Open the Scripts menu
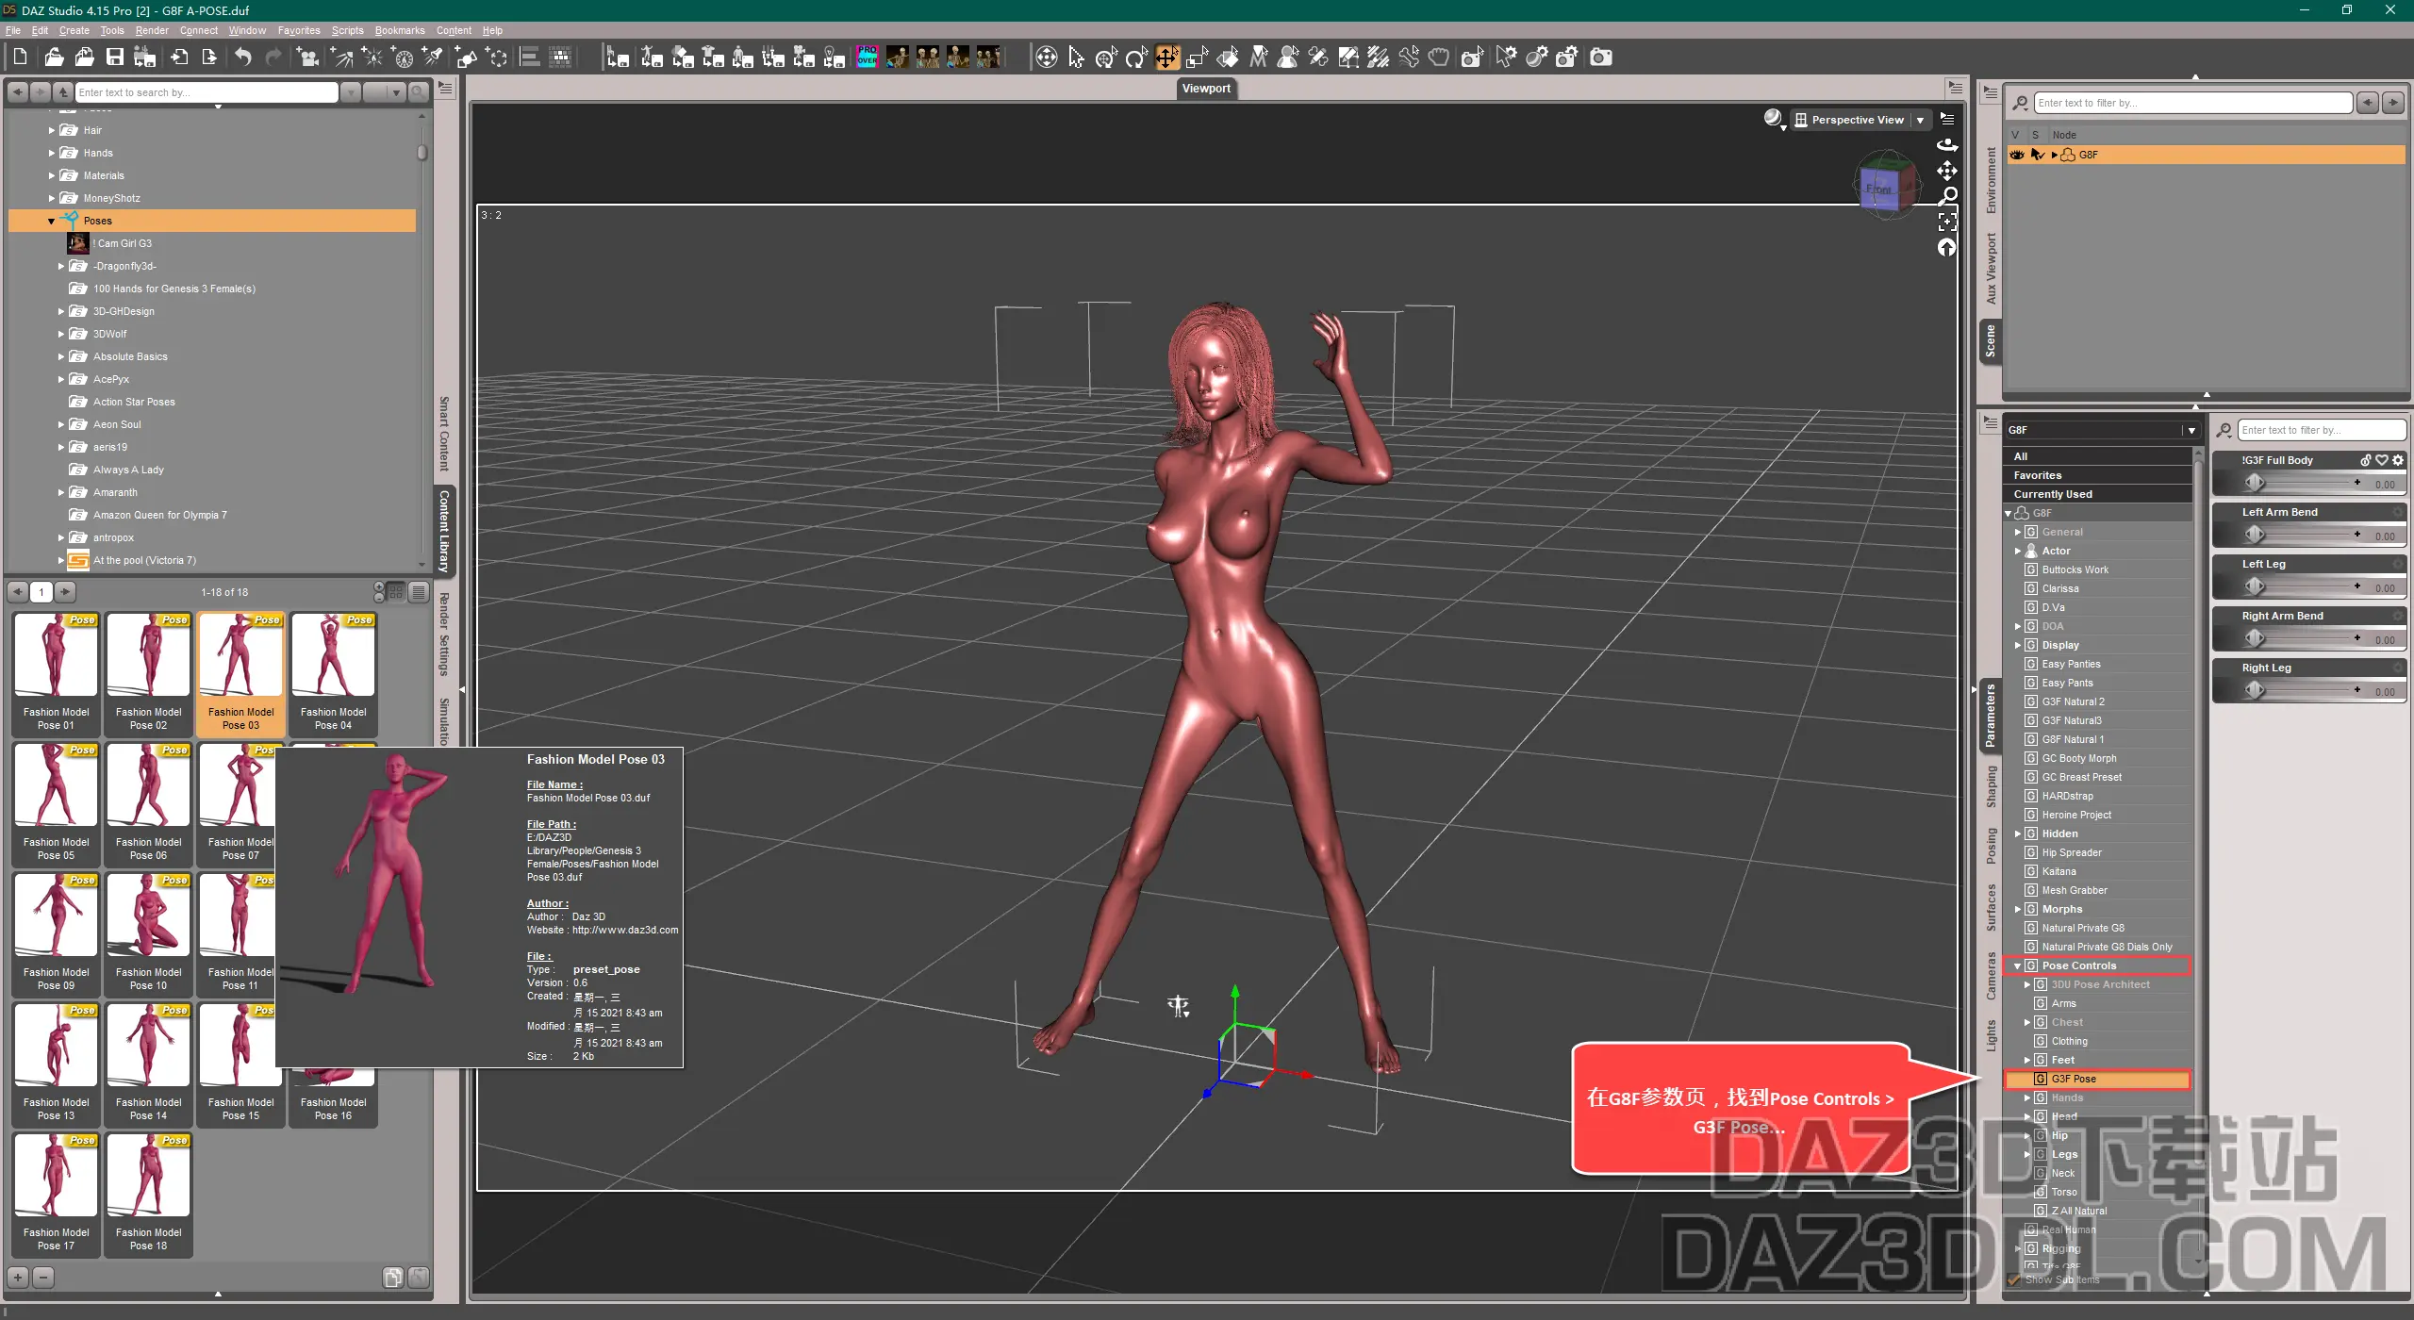This screenshot has width=2414, height=1320. point(347,30)
